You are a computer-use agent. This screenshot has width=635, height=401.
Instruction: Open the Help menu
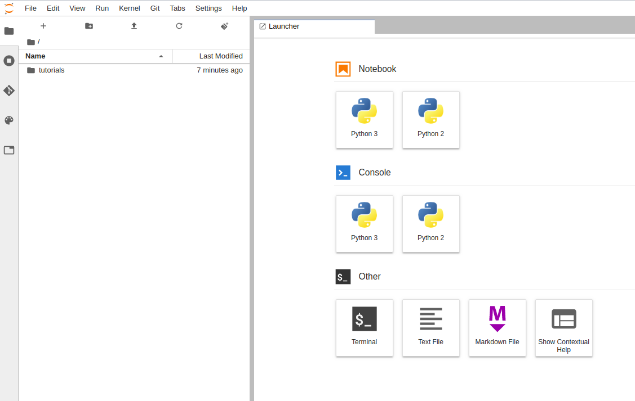pyautogui.click(x=239, y=8)
